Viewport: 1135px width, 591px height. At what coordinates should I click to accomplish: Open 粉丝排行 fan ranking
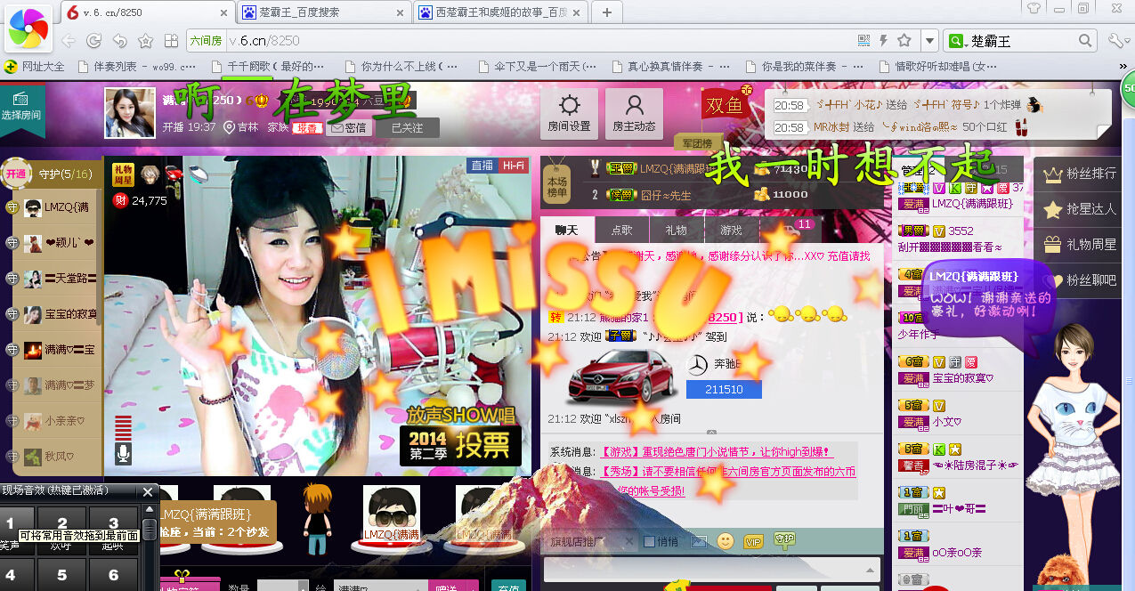point(1078,174)
